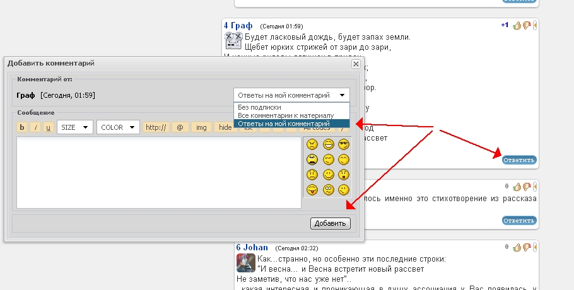Insert the surprised smiley emoticon
574x290 pixels.
pos(343,175)
